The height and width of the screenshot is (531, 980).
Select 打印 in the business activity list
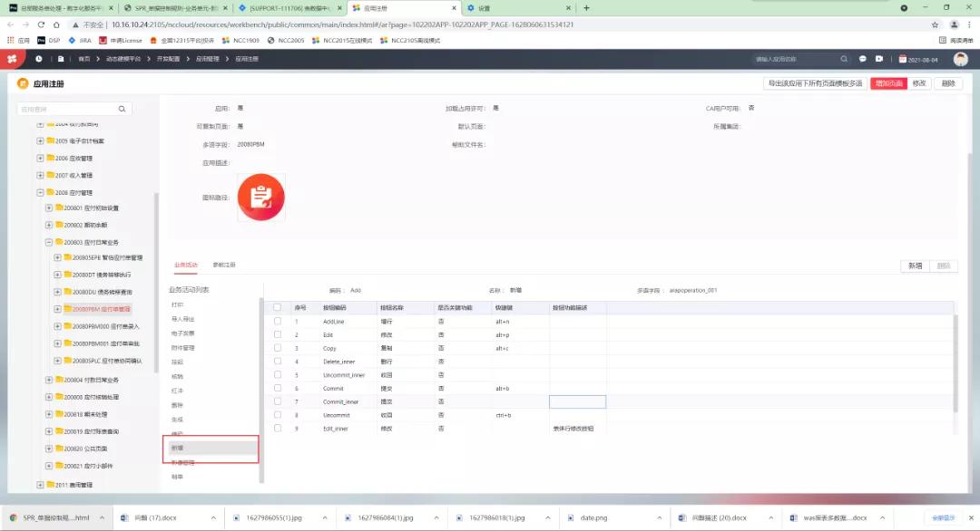[x=178, y=304]
